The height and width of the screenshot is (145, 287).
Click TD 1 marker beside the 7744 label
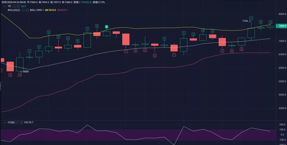coord(251,18)
